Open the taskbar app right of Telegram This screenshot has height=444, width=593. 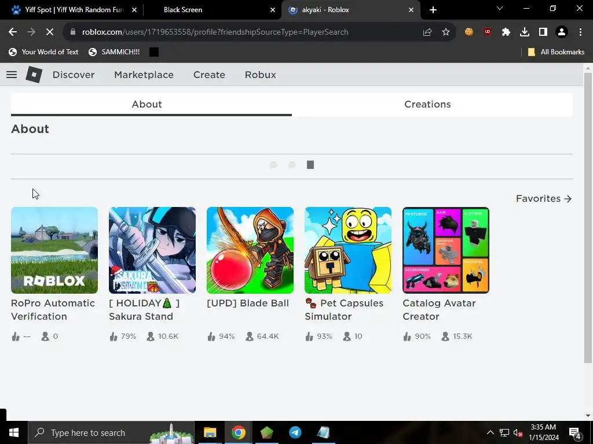click(323, 432)
